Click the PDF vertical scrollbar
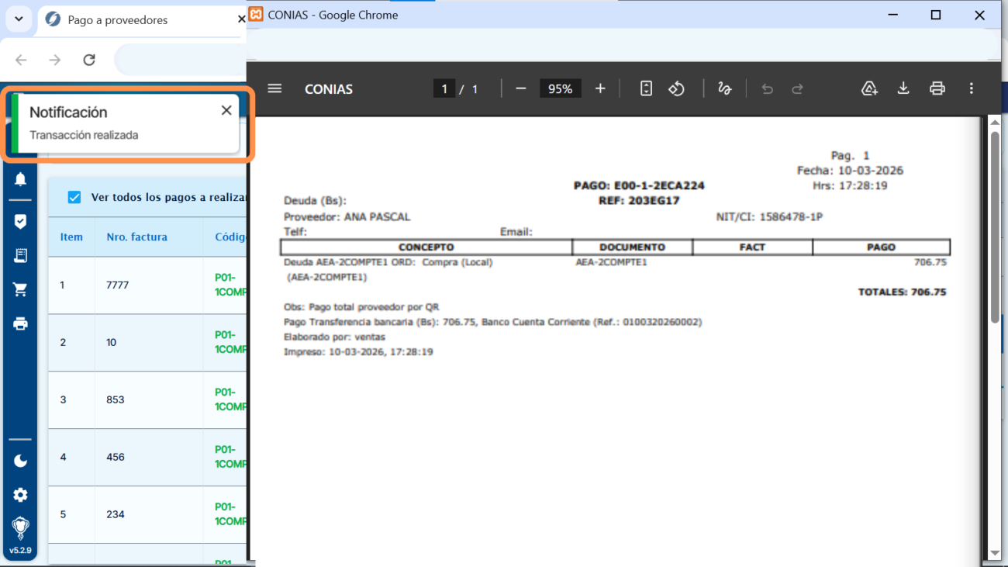This screenshot has height=567, width=1008. pyautogui.click(x=995, y=225)
